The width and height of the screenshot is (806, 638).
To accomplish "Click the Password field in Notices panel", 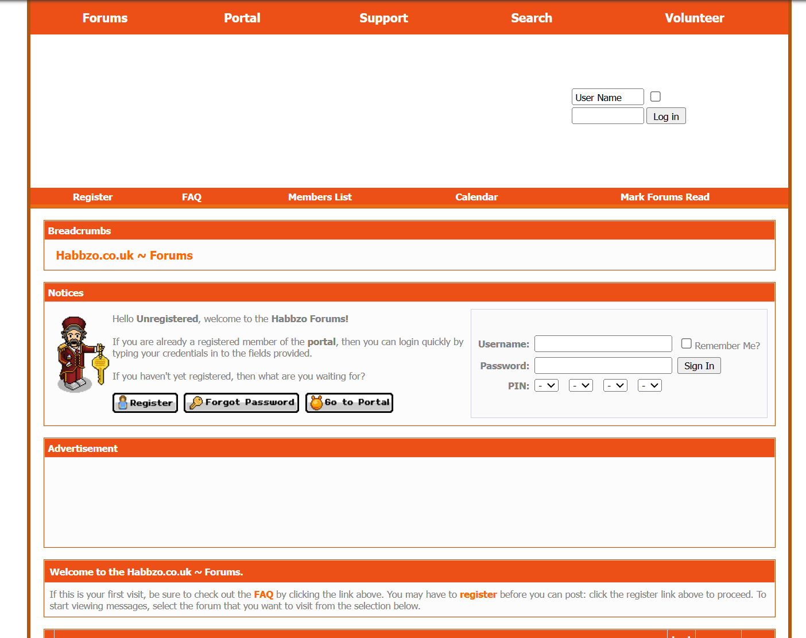I will (603, 366).
